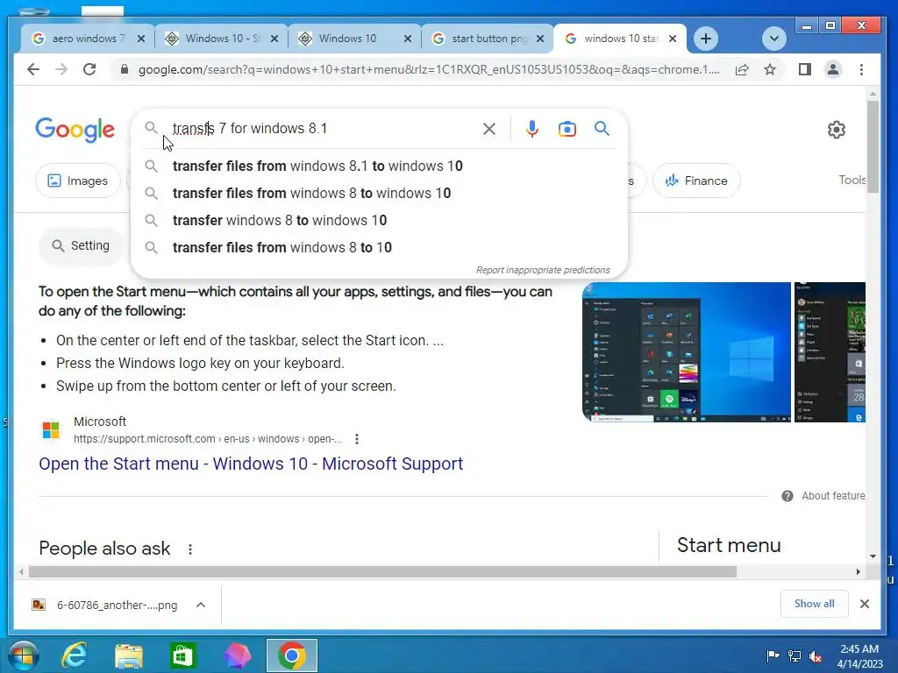Click Report inappropriate predictions
This screenshot has width=898, height=673.
(542, 270)
